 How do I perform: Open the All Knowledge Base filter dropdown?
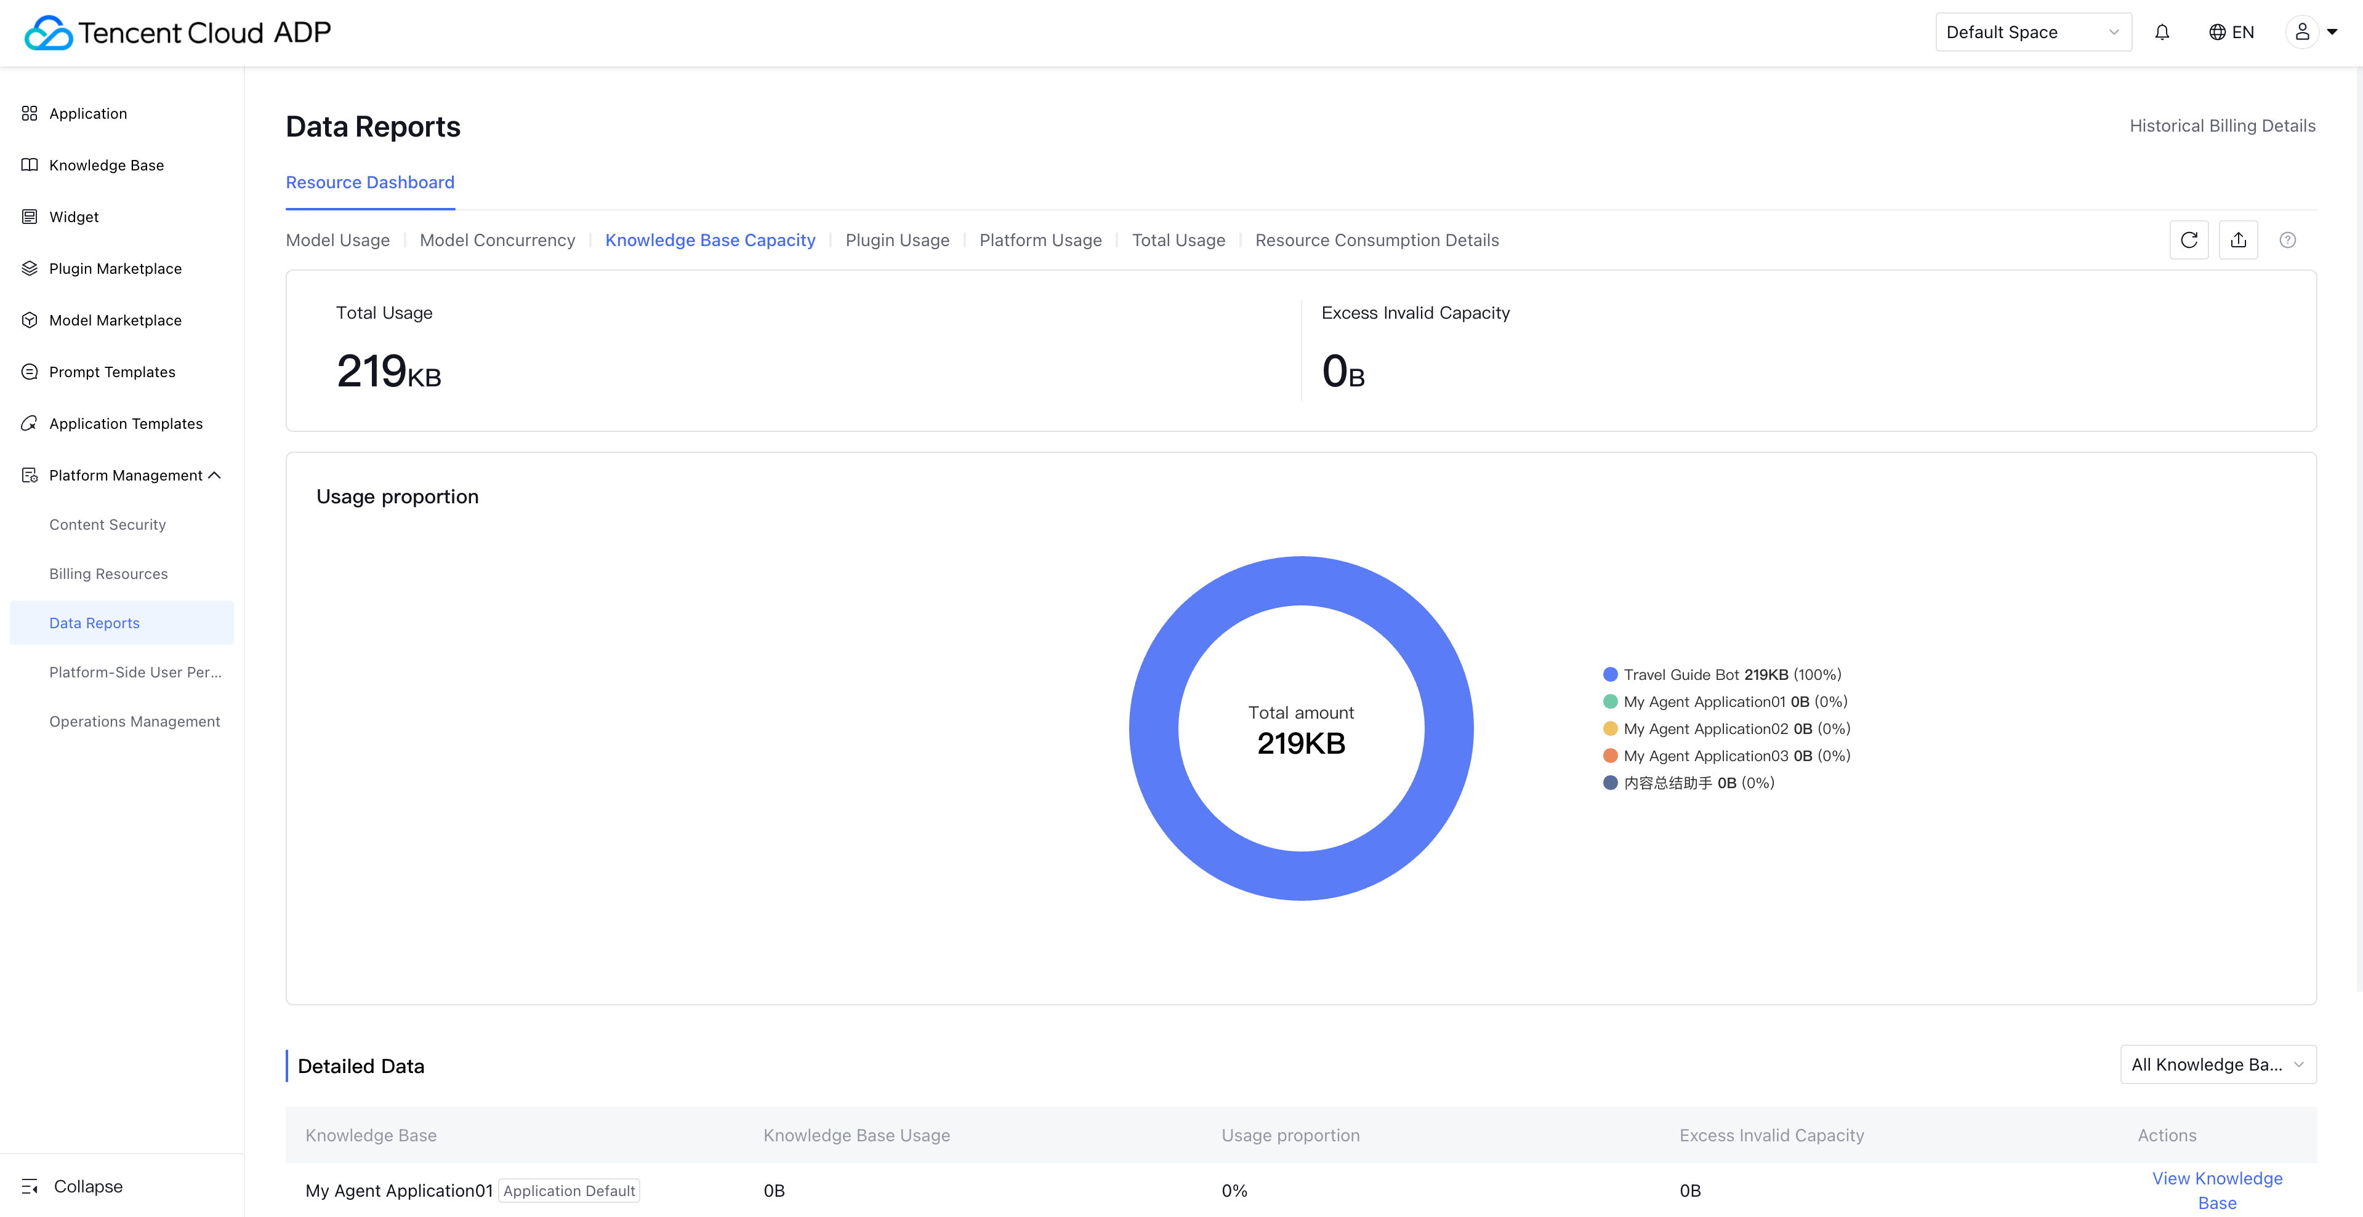2217,1064
